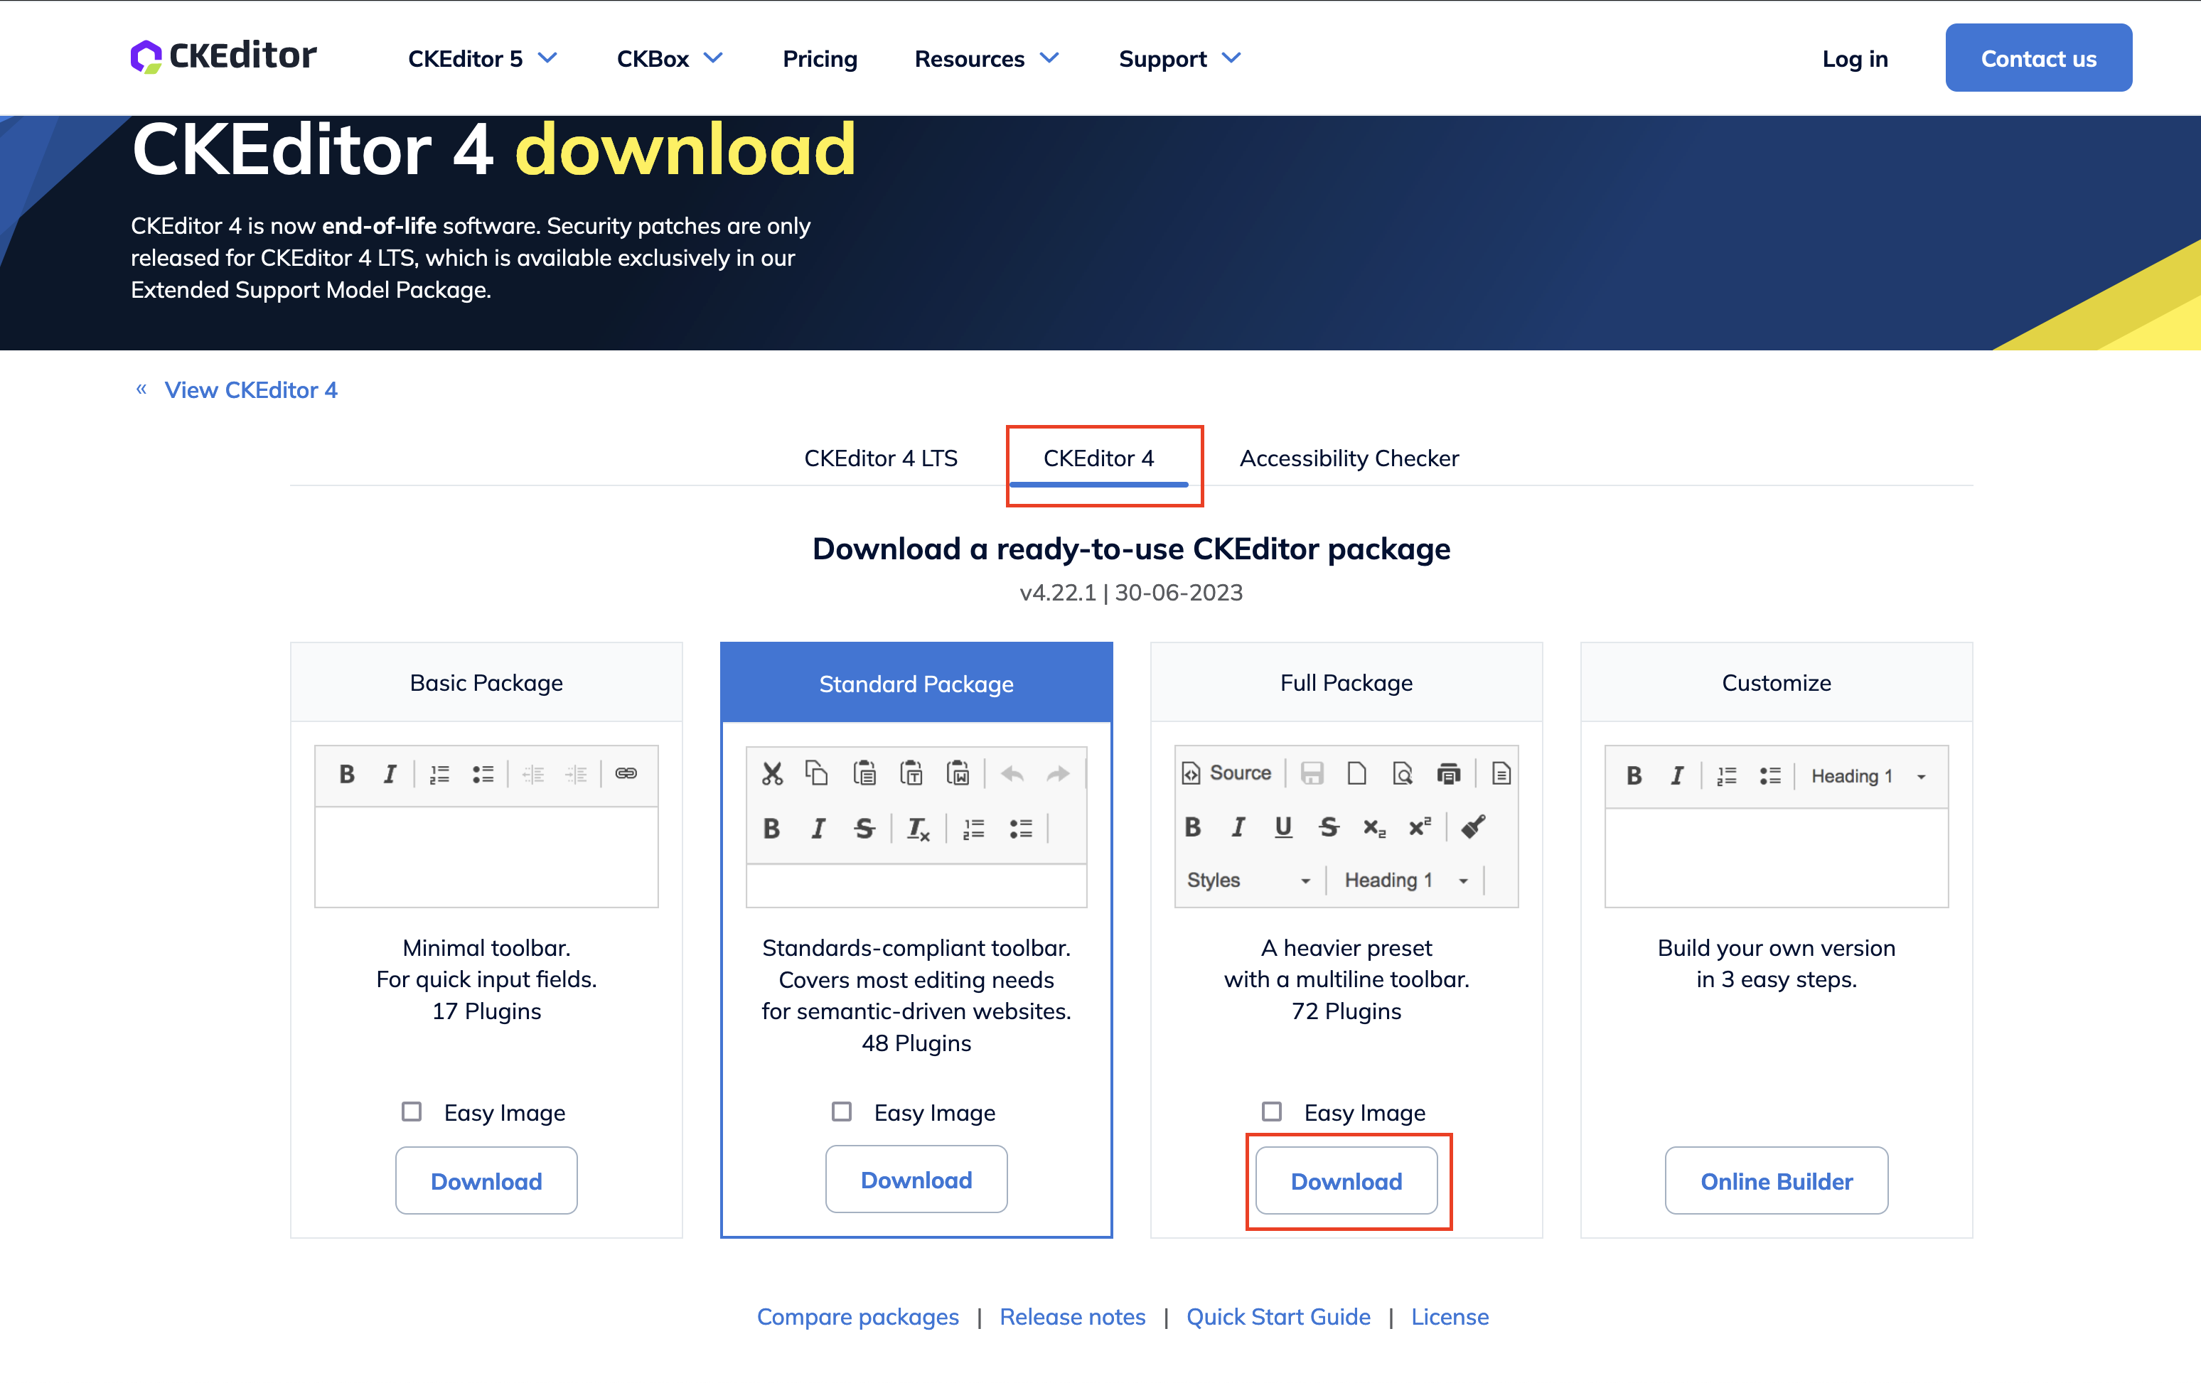
Task: Check Easy Image under Standard Package
Action: (842, 1112)
